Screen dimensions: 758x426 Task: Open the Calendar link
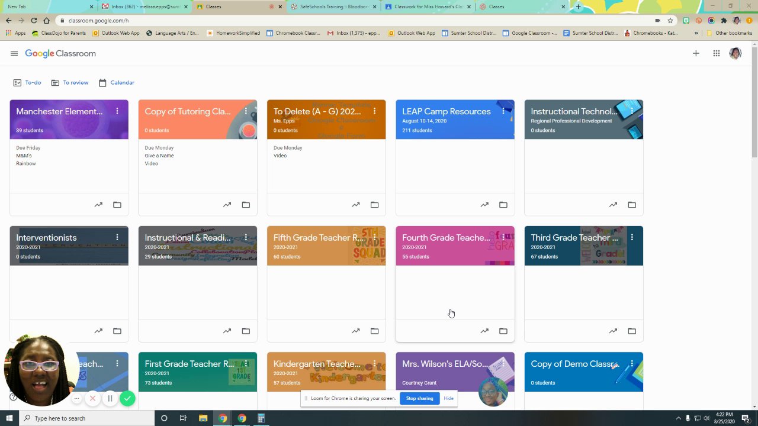pos(117,83)
